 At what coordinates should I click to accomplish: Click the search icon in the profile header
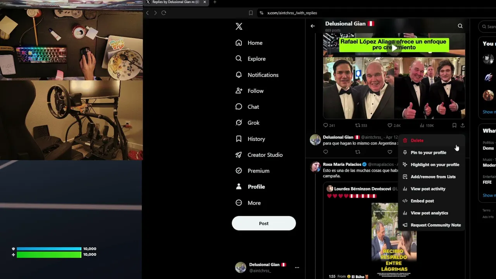460,26
